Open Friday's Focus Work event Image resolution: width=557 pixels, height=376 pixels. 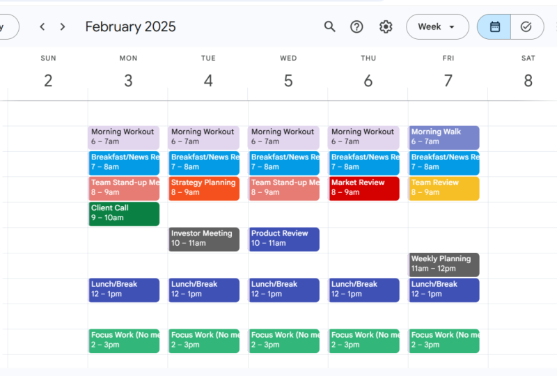point(444,340)
